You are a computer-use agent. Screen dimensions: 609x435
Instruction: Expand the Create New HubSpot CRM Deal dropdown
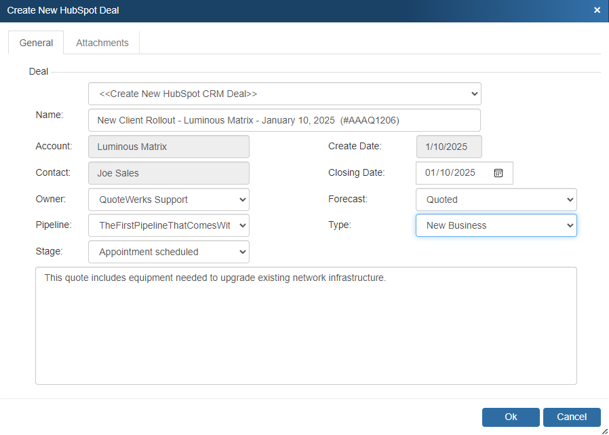tap(284, 94)
